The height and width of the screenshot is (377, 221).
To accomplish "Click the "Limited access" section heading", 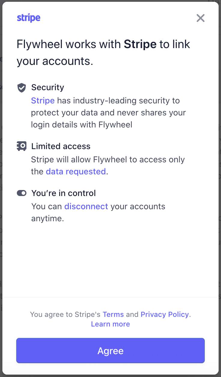I will (61, 146).
